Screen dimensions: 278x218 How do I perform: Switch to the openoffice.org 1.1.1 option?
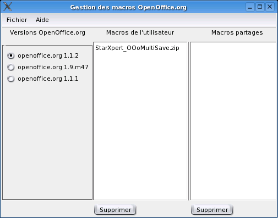pos(11,79)
